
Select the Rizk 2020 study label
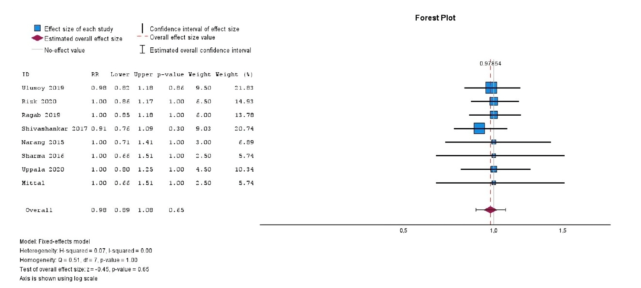pyautogui.click(x=39, y=101)
